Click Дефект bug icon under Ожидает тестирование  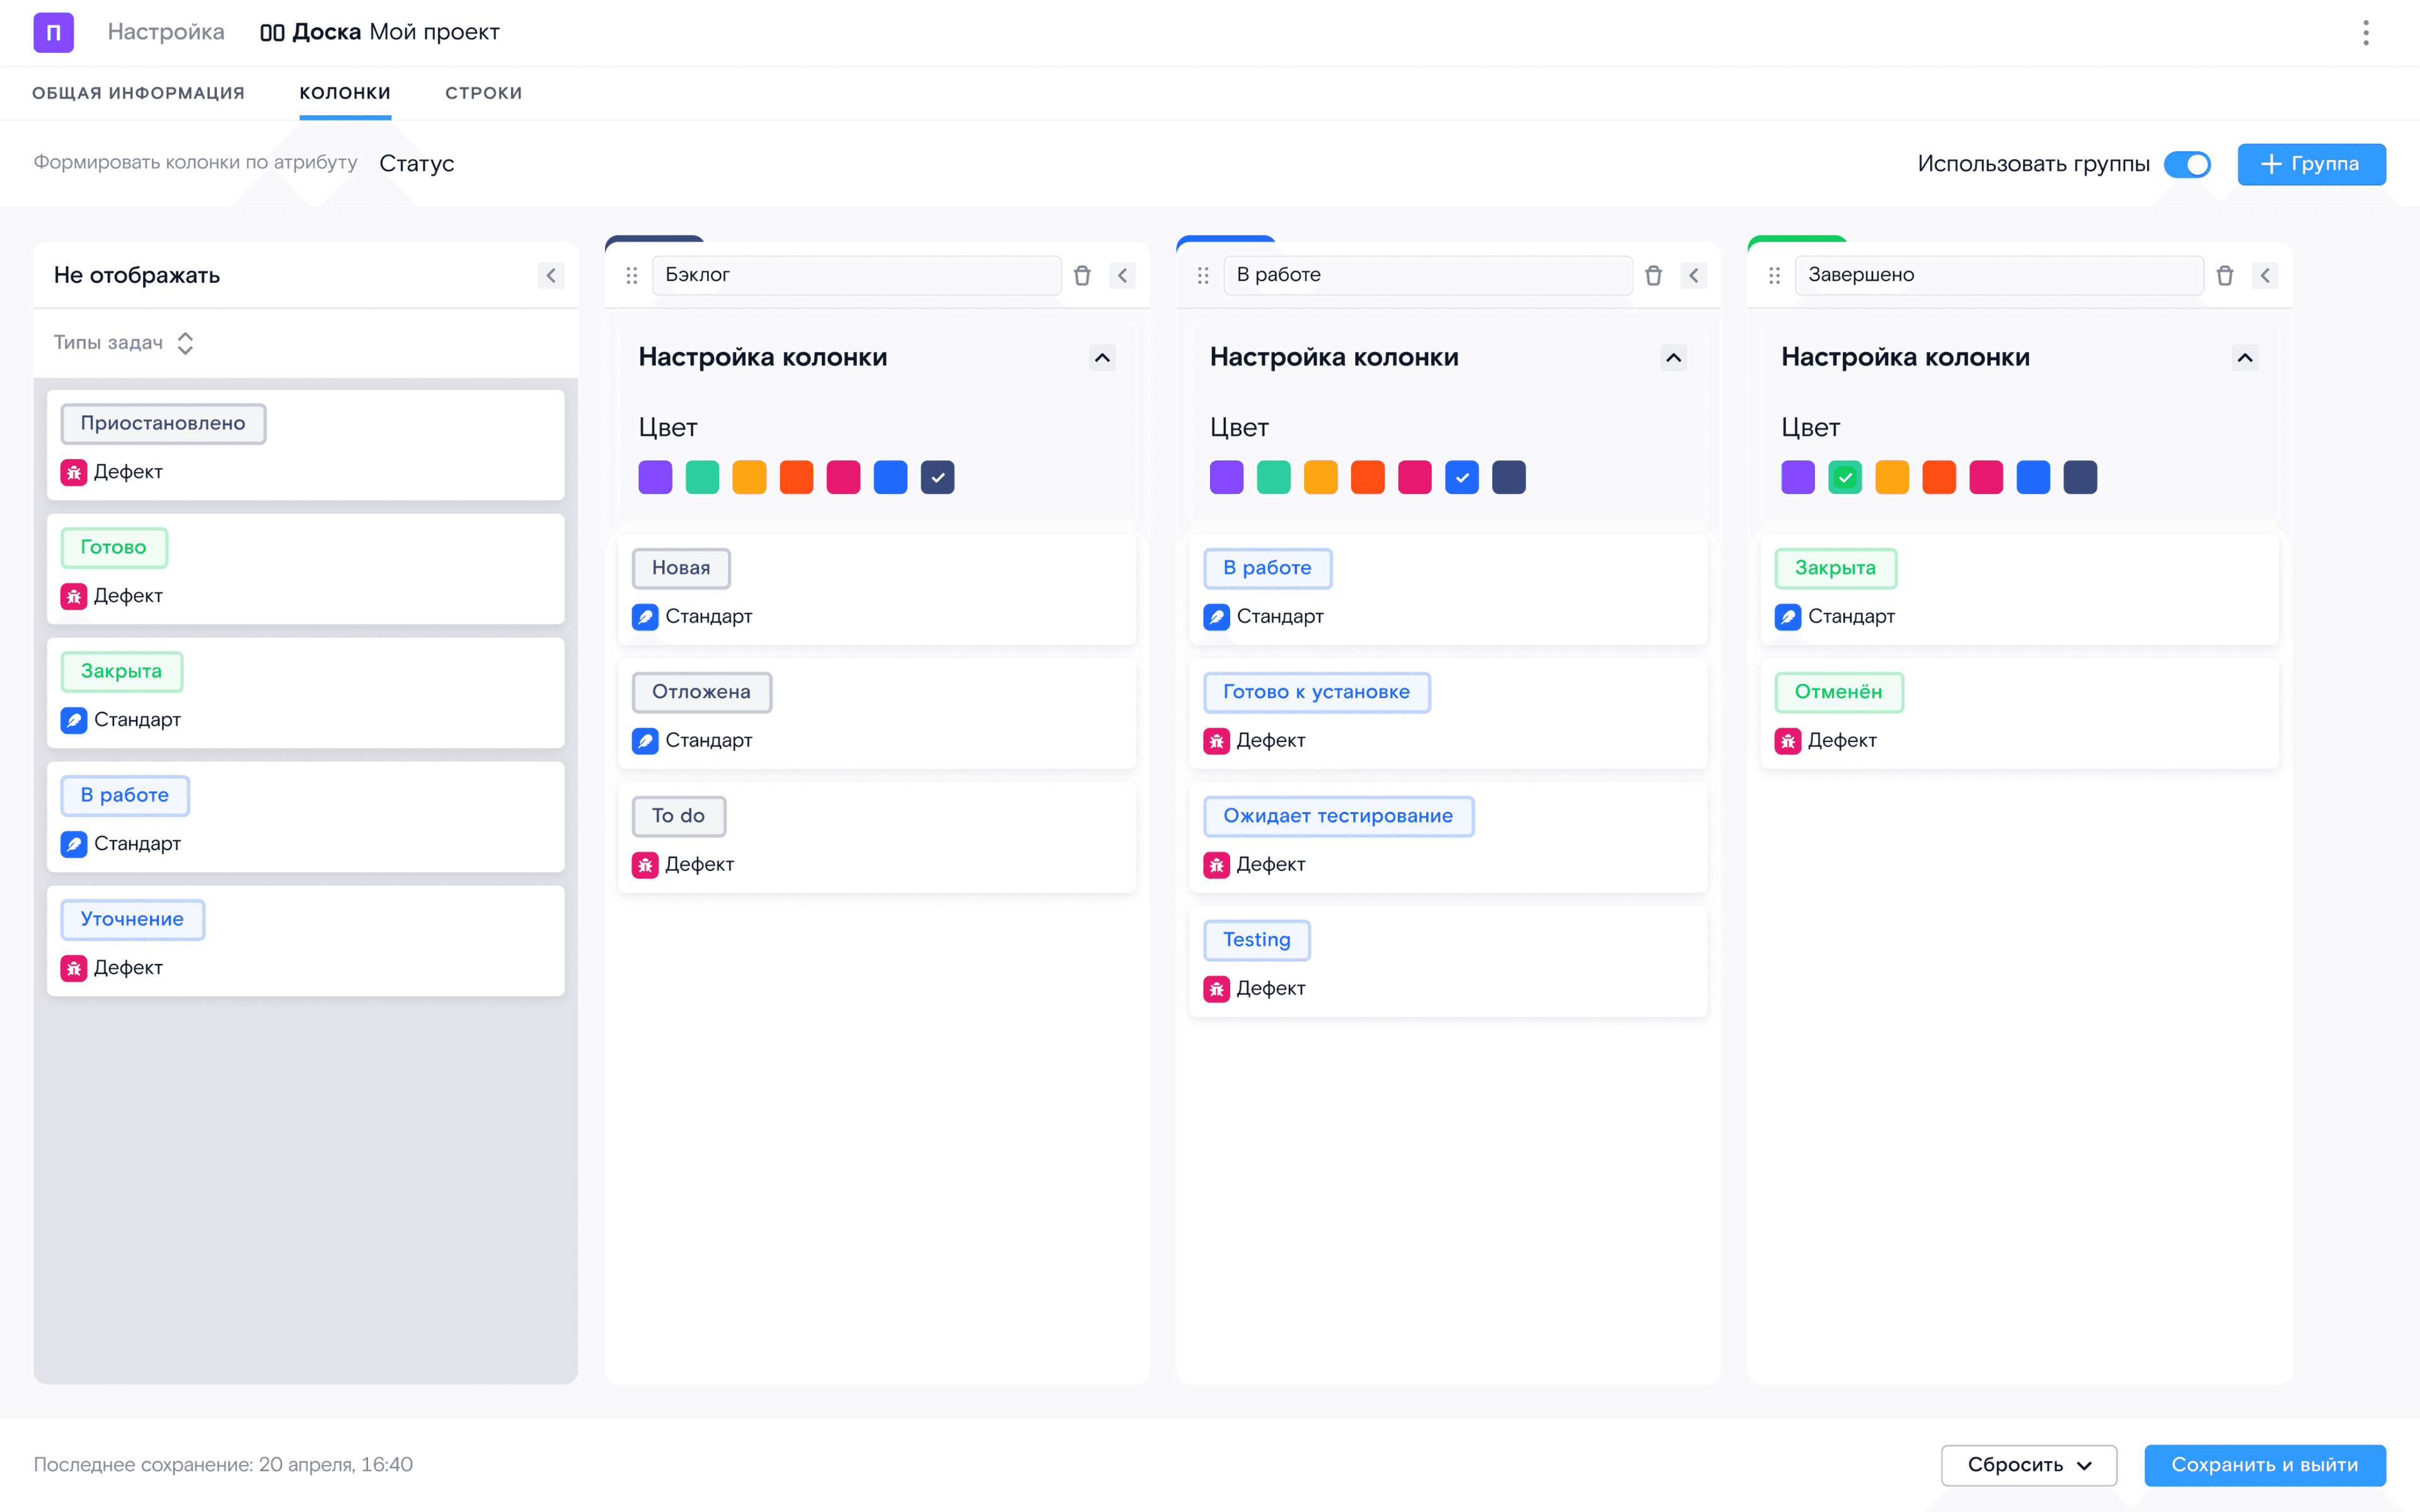1216,865
